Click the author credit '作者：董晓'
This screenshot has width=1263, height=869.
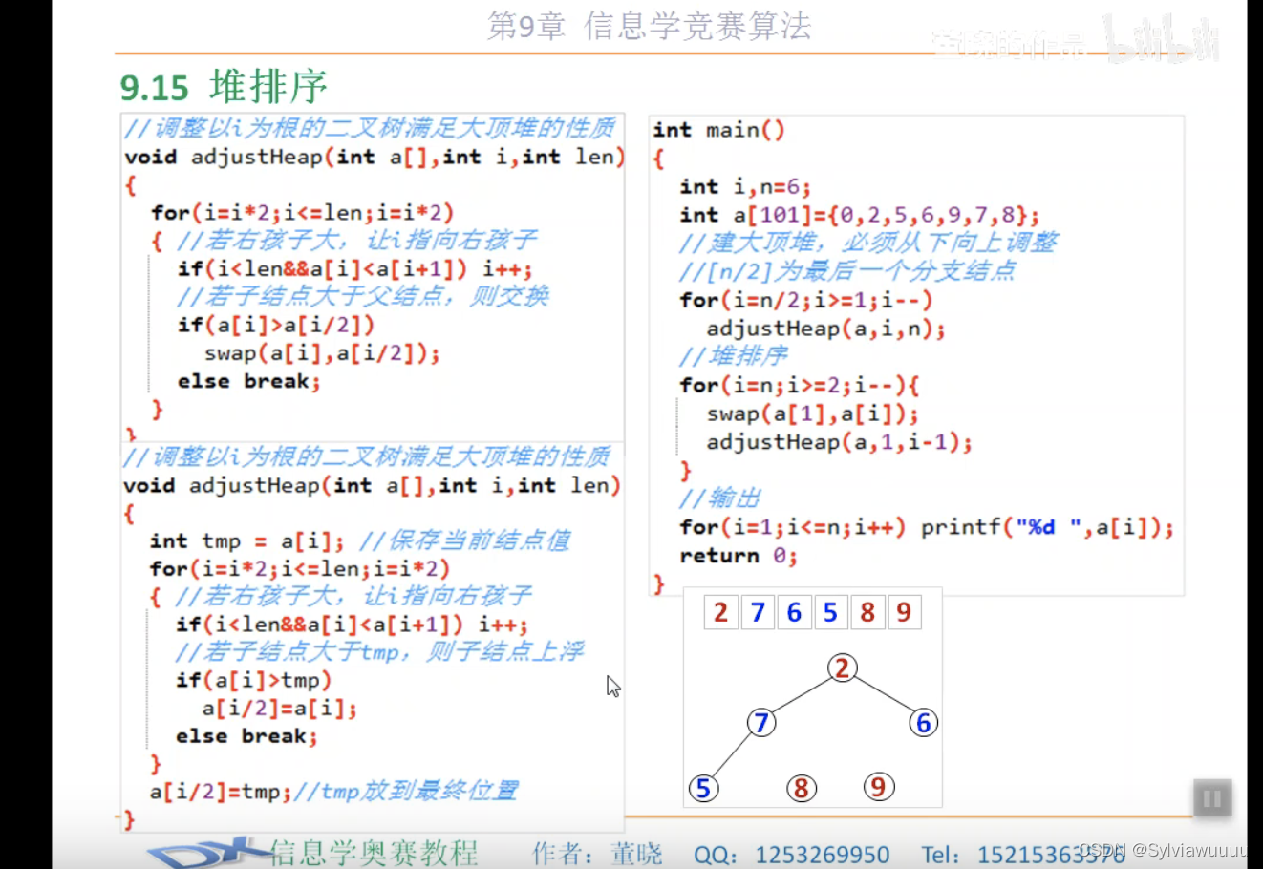(x=597, y=853)
